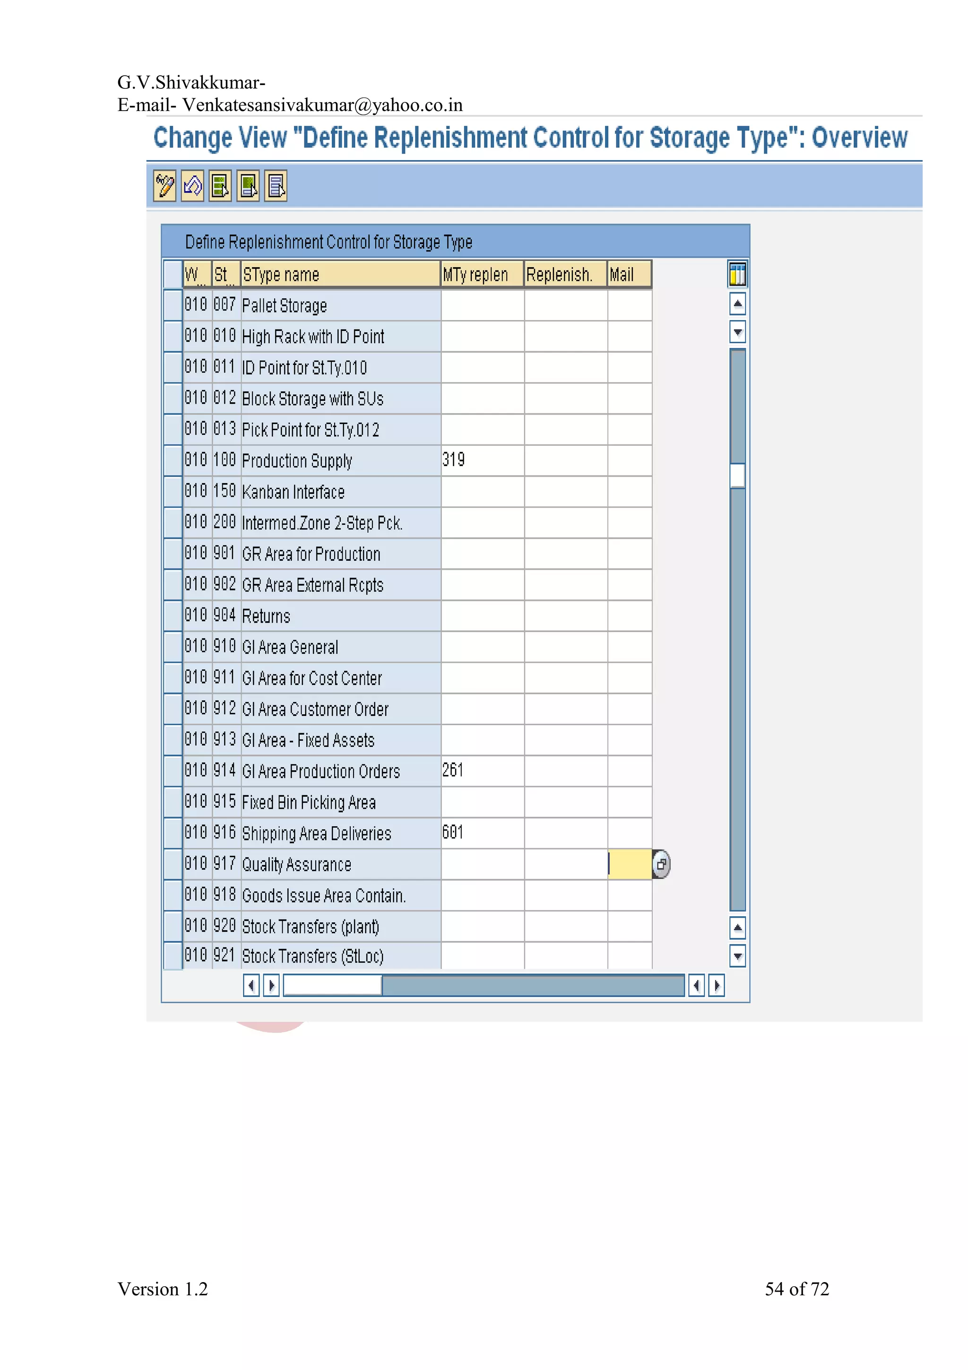
Task: Click the MTy replen field for Pallet Storage
Action: tap(483, 305)
